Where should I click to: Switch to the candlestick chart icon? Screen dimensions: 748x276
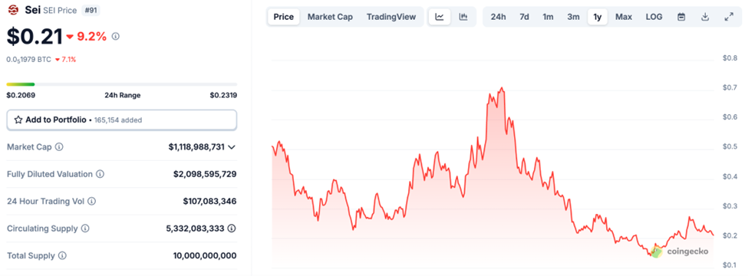click(463, 17)
